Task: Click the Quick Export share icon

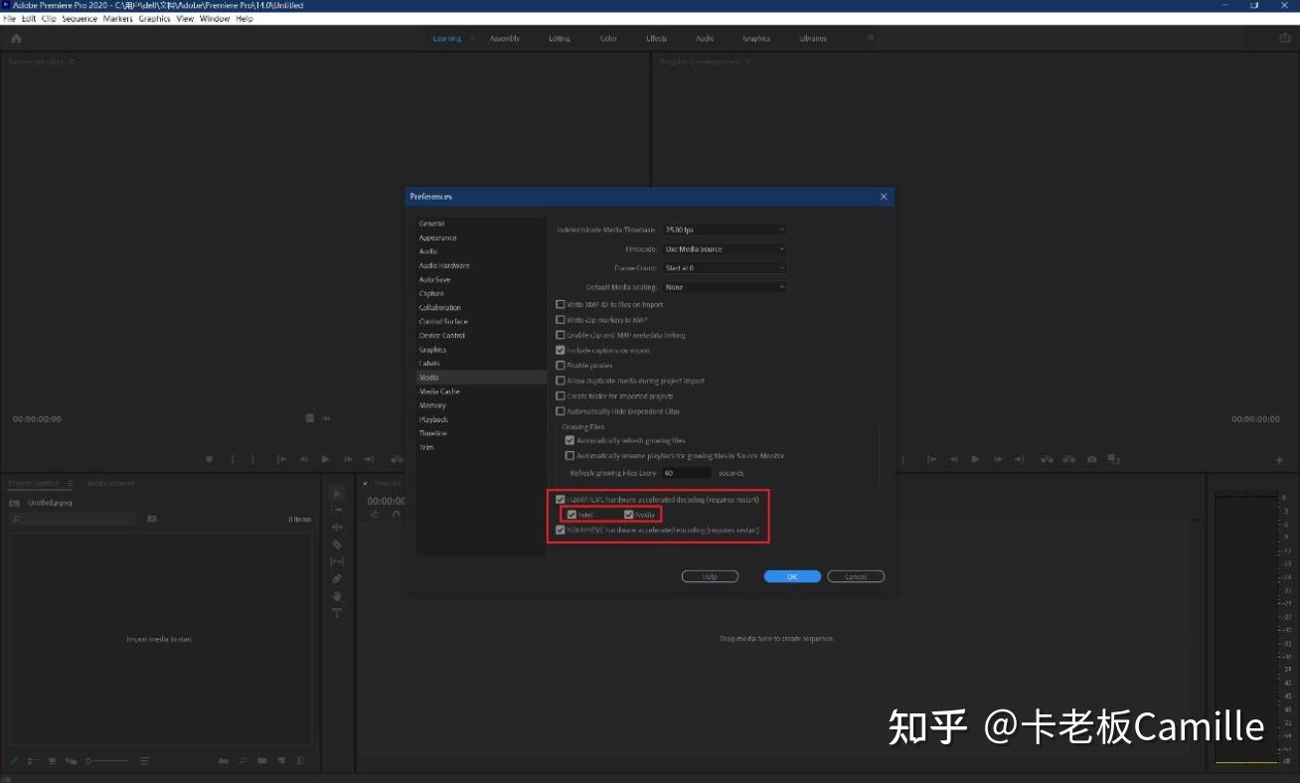Action: click(x=1284, y=39)
